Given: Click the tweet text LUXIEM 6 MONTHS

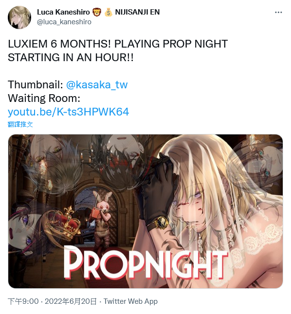Looking at the screenshot, I should 59,44.
